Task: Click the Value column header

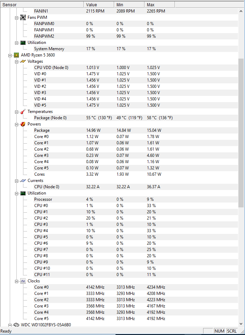Action: click(99, 5)
